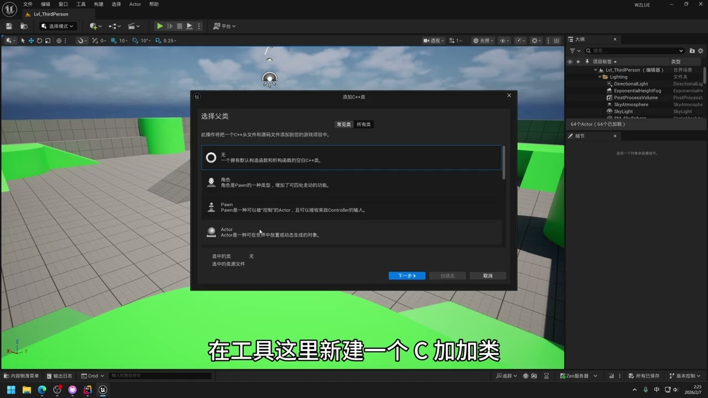
Task: Select Actor parent class
Action: pos(351,232)
